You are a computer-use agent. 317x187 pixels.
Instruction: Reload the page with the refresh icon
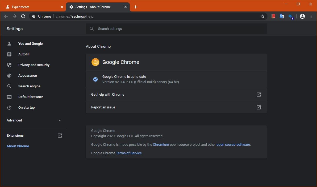(x=23, y=17)
